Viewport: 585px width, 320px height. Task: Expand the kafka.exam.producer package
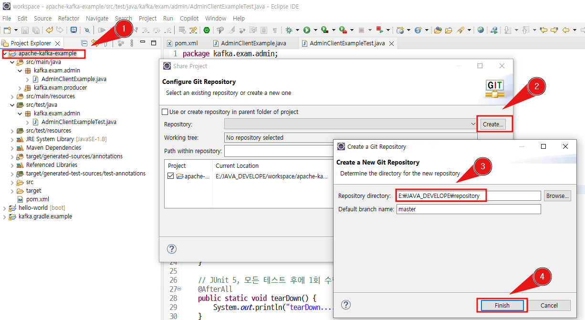pos(20,88)
